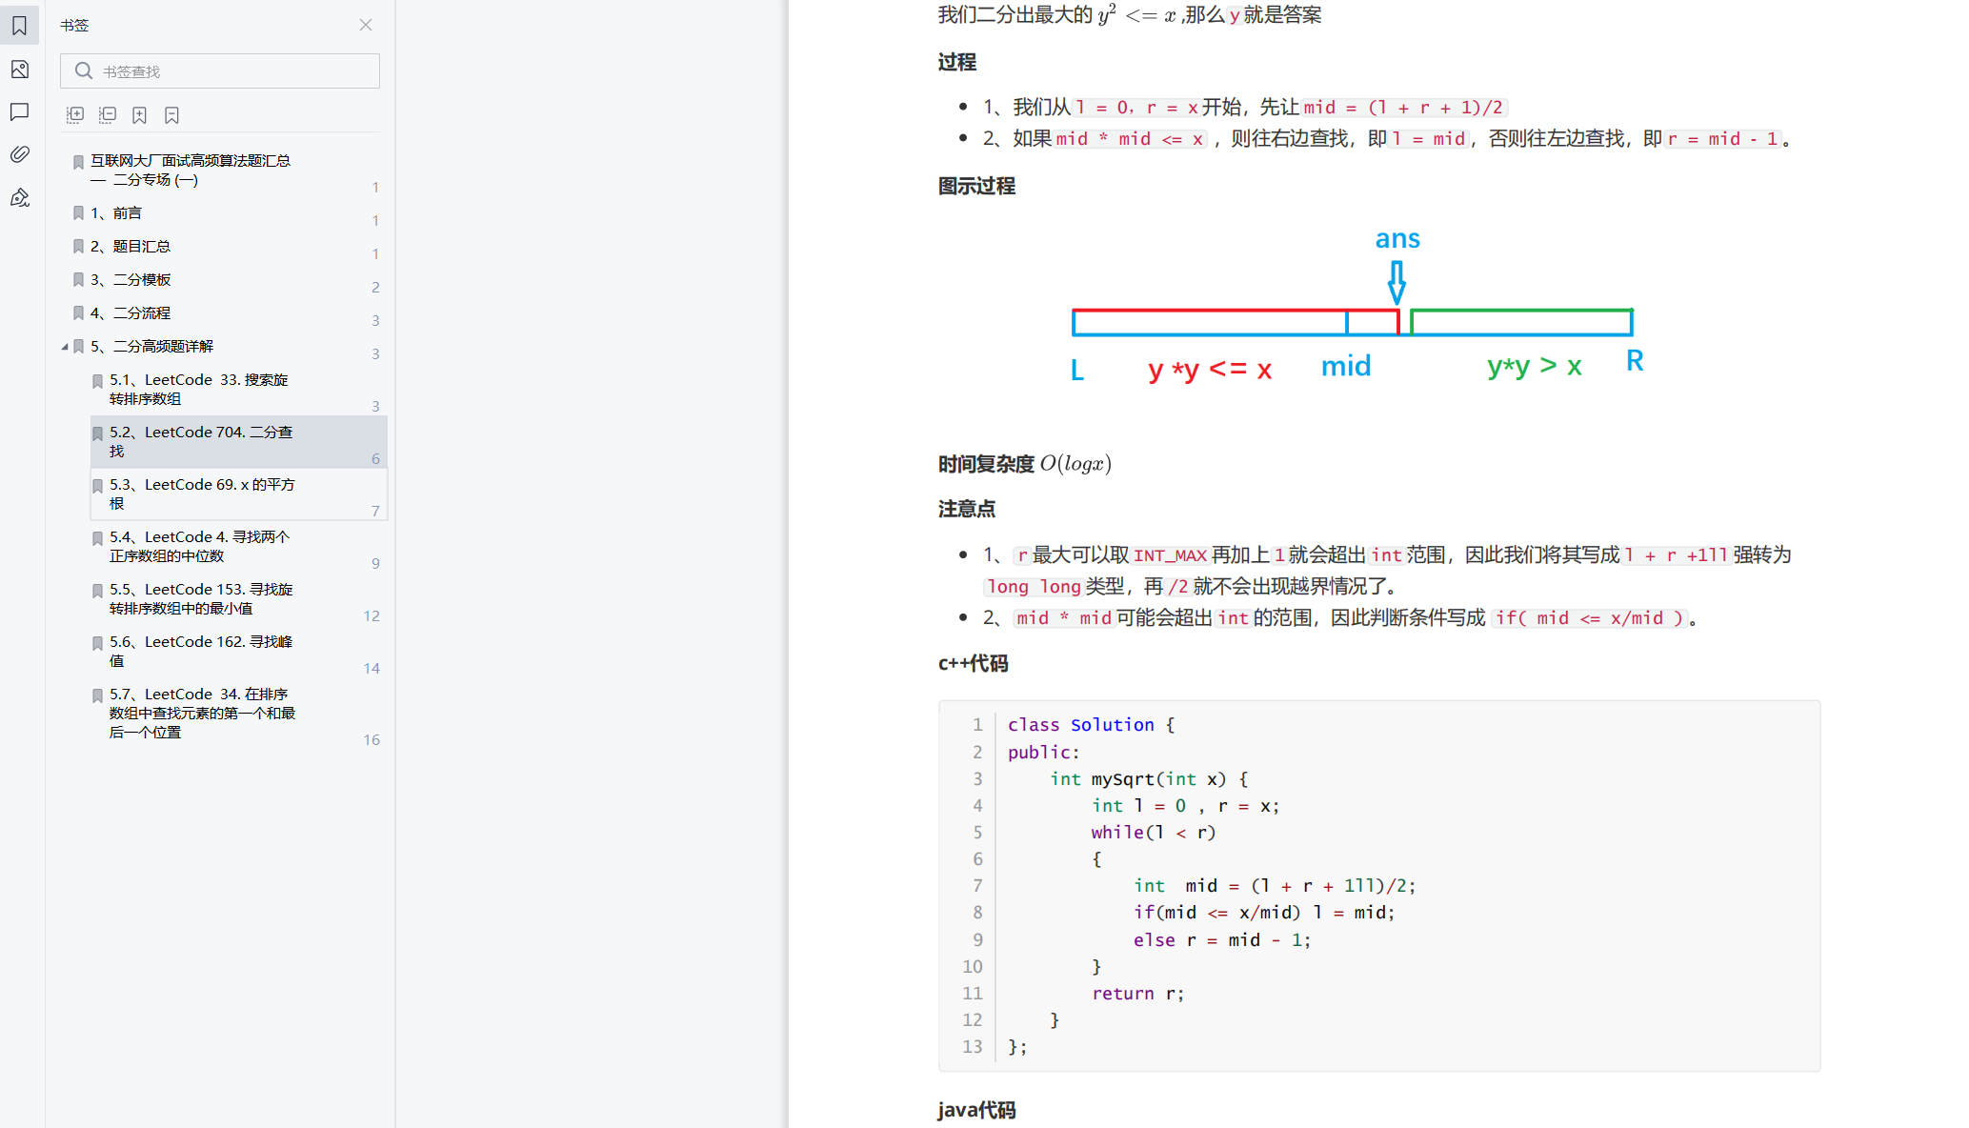Click the search magnifier icon in bookmark search
Image resolution: width=1969 pixels, height=1128 pixels.
83,71
